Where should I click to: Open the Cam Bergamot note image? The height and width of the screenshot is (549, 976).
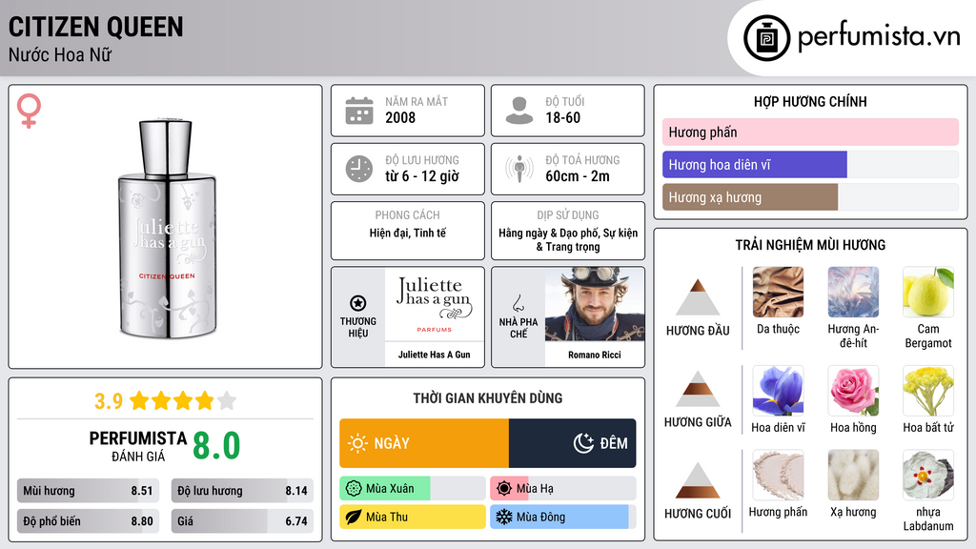pyautogui.click(x=928, y=292)
